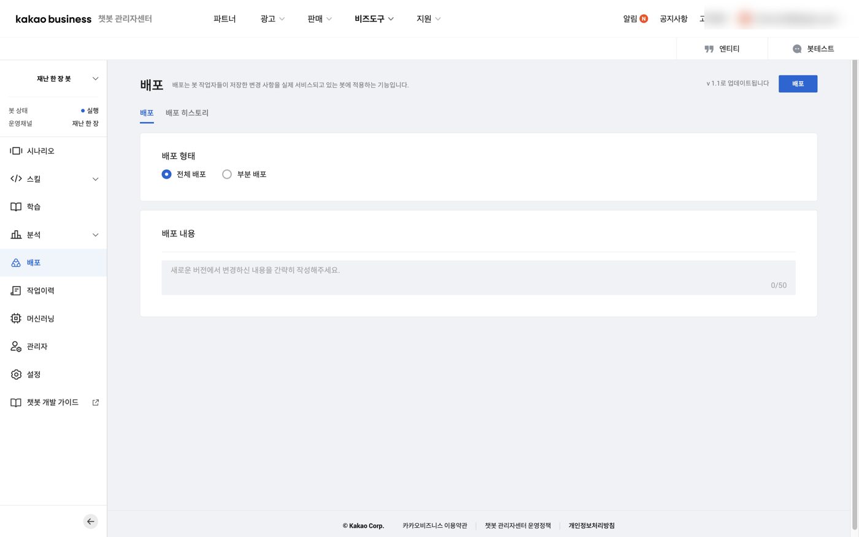
Task: Click the 실행 bot status text
Action: pos(93,110)
